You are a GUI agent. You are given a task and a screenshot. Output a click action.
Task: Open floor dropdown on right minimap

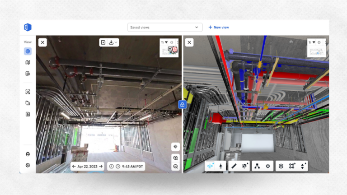[x=312, y=42]
